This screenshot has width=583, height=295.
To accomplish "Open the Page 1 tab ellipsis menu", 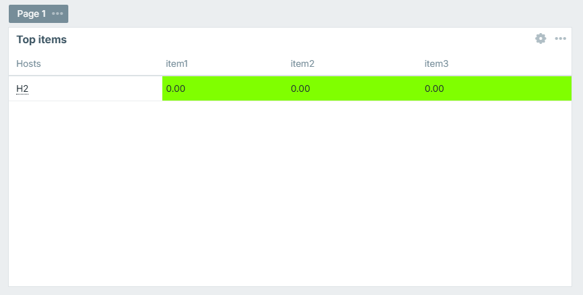I will 57,14.
